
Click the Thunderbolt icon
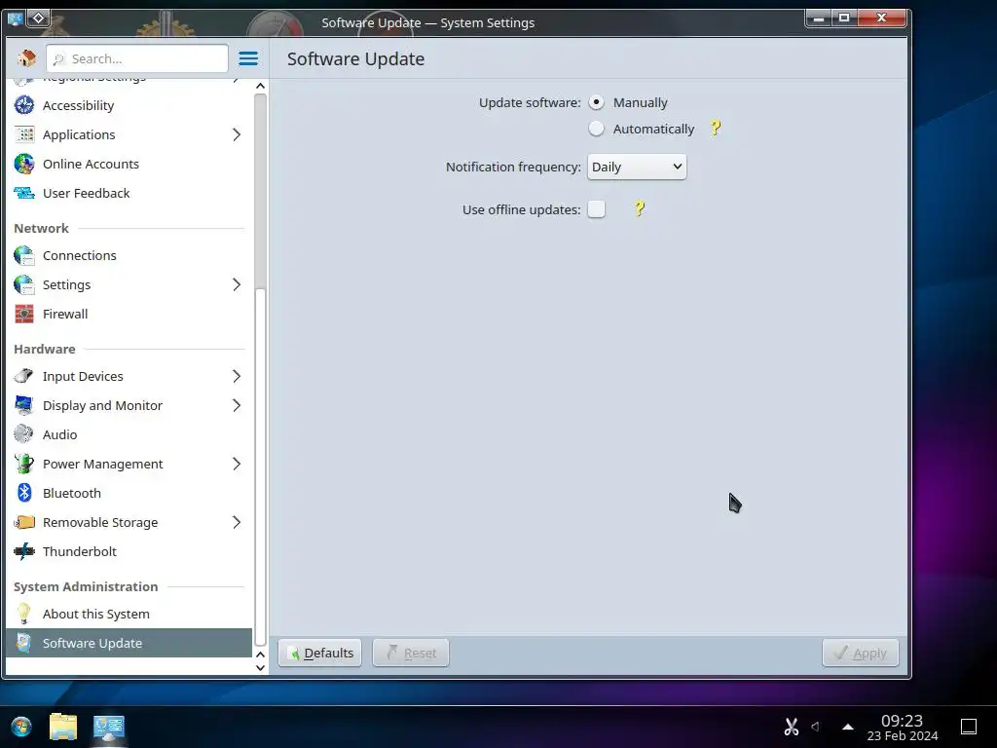click(x=24, y=551)
